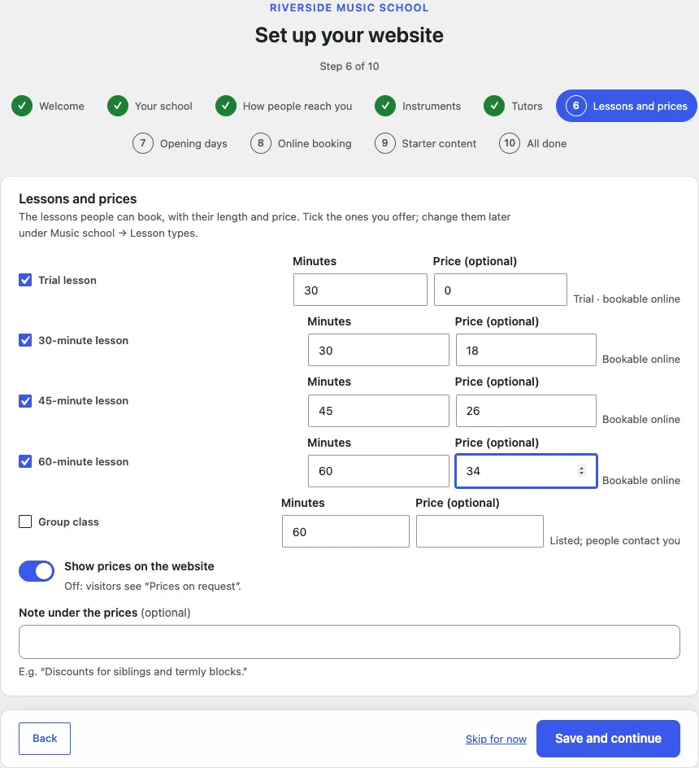Open the Instruments step
This screenshot has height=768, width=699.
point(418,106)
